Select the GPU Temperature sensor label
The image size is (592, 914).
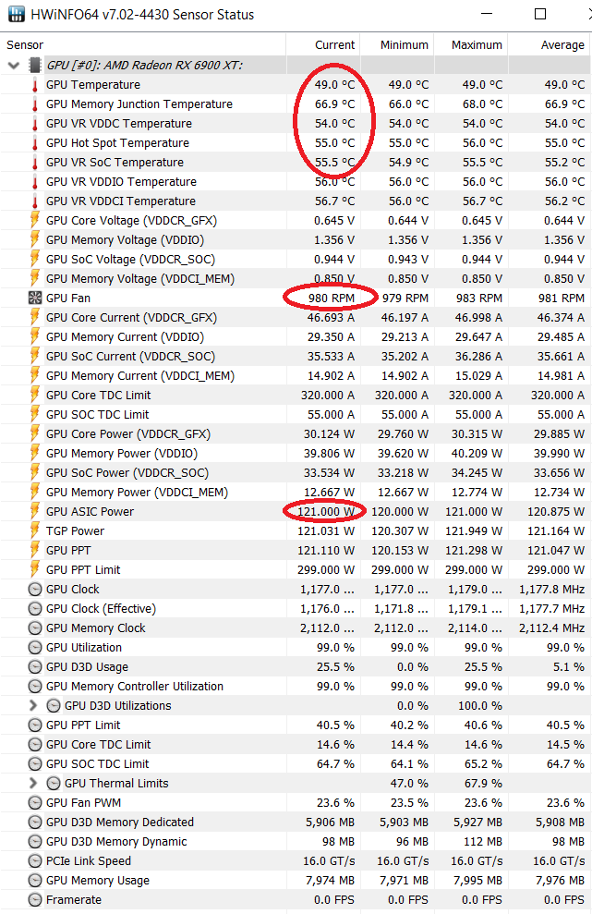[x=93, y=85]
